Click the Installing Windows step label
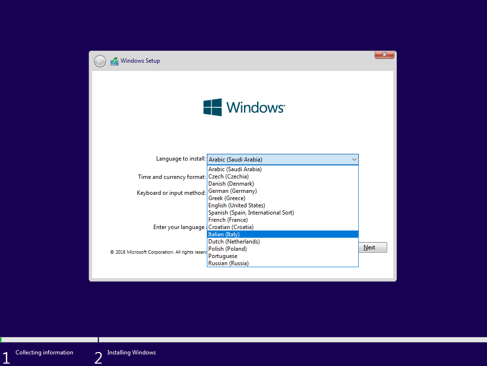This screenshot has width=487, height=366. point(131,352)
